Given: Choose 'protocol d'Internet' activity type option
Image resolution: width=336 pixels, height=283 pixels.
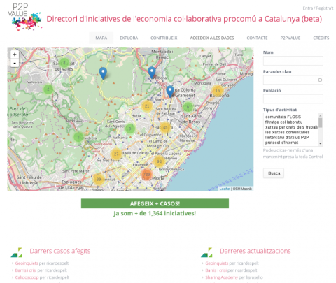Looking at the screenshot, I should pyautogui.click(x=281, y=143).
